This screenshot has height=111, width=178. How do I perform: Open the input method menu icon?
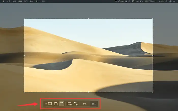(133, 1)
